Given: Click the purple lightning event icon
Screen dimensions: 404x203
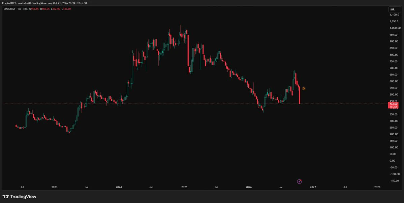Looking at the screenshot, I should [300, 182].
